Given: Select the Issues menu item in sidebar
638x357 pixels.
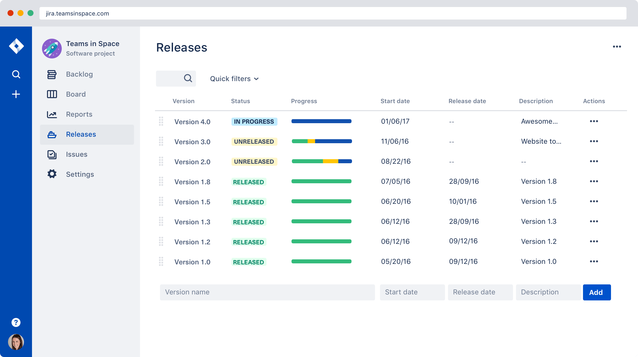Looking at the screenshot, I should [x=77, y=154].
